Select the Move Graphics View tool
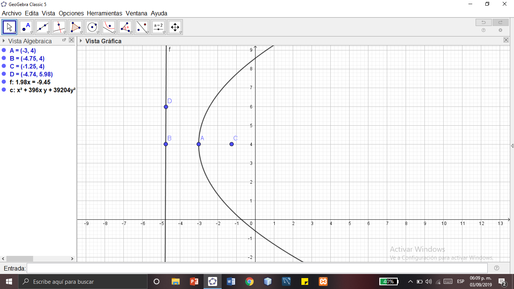Viewport: 514px width, 289px height. (175, 27)
